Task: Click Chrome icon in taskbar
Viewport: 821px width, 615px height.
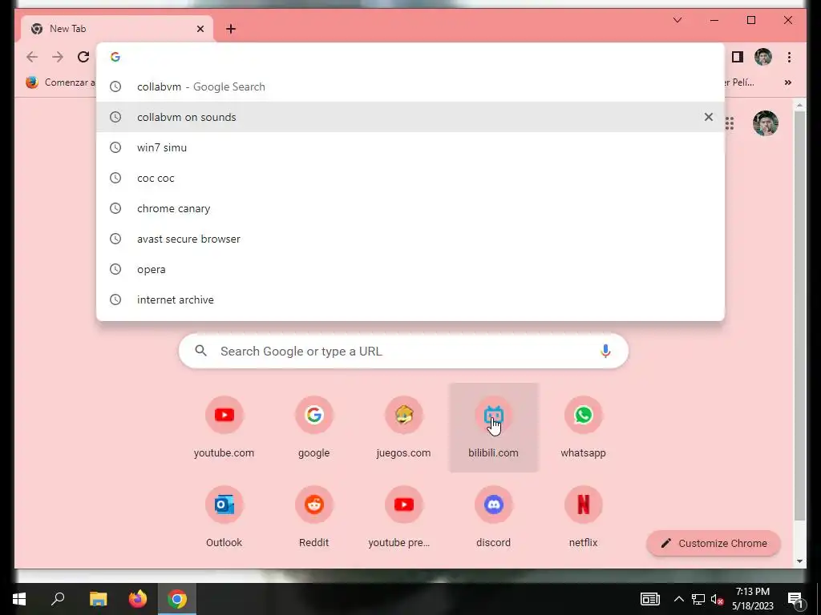Action: tap(177, 599)
